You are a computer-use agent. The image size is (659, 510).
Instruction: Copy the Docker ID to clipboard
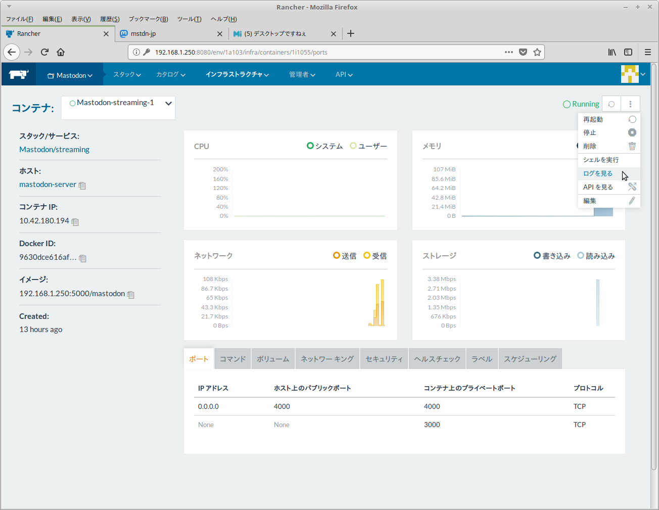(83, 258)
